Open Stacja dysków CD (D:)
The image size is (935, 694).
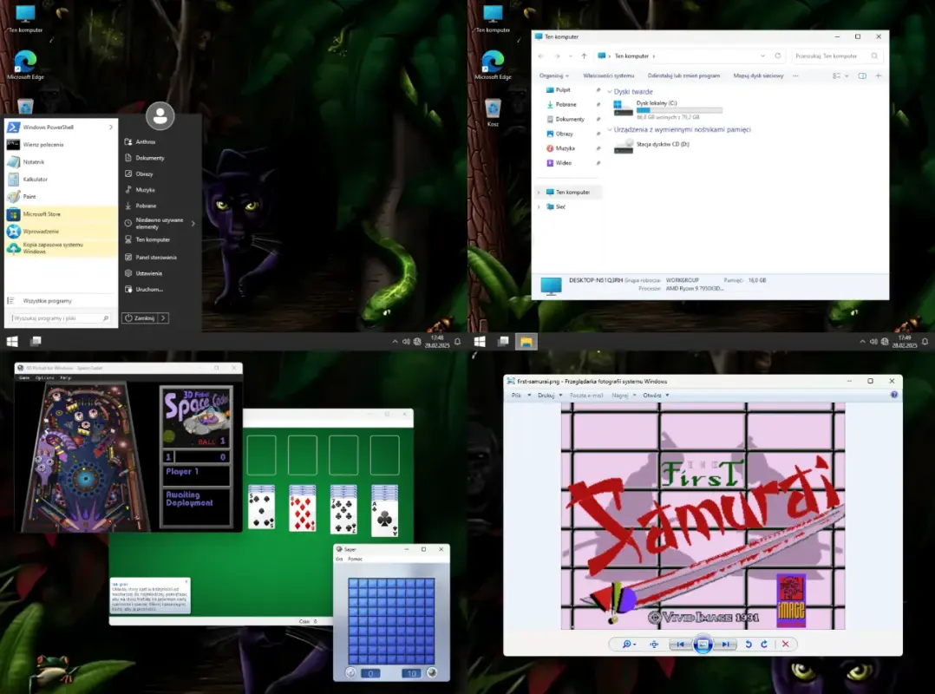(x=651, y=145)
